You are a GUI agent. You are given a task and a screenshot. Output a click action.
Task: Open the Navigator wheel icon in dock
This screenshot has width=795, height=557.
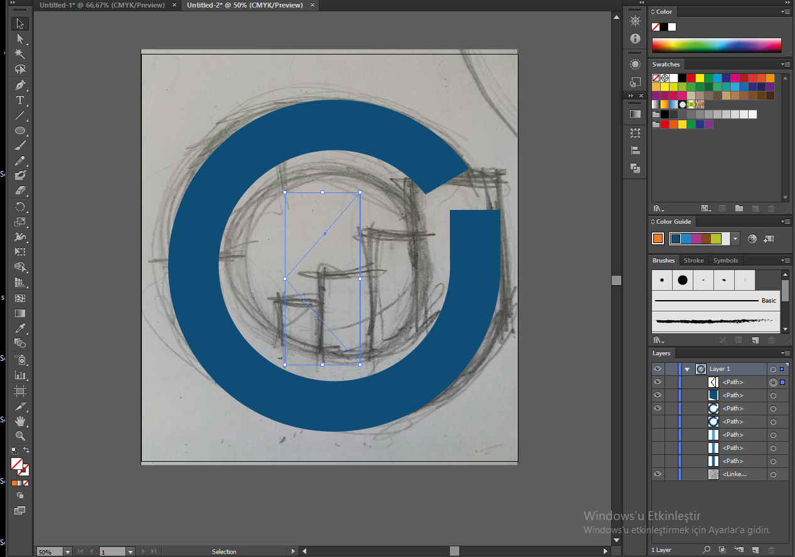tap(635, 21)
